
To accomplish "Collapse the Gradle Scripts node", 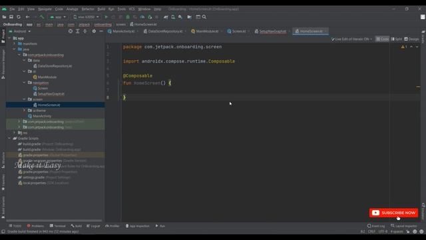I will tap(9, 138).
